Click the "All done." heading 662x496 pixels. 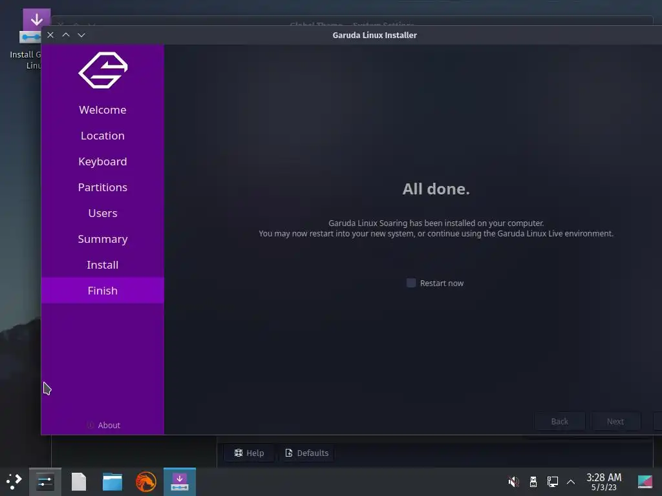pyautogui.click(x=436, y=189)
